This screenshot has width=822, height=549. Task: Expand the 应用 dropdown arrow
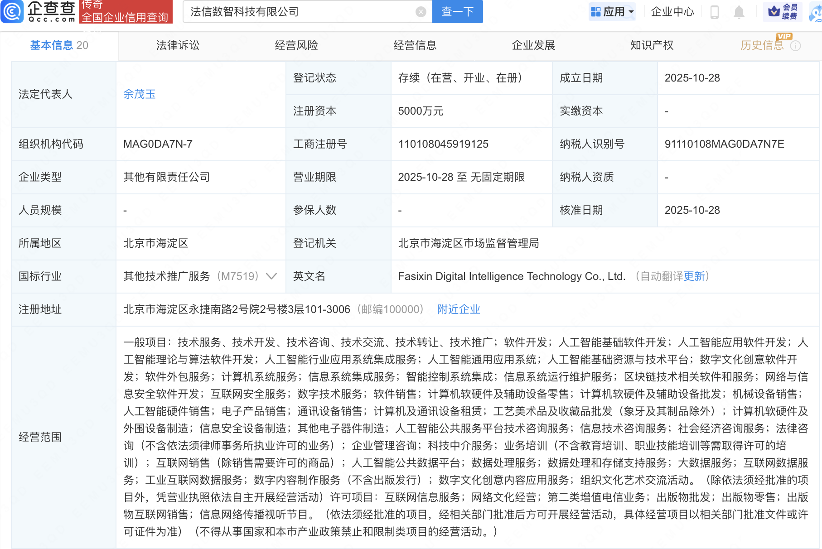click(x=631, y=12)
